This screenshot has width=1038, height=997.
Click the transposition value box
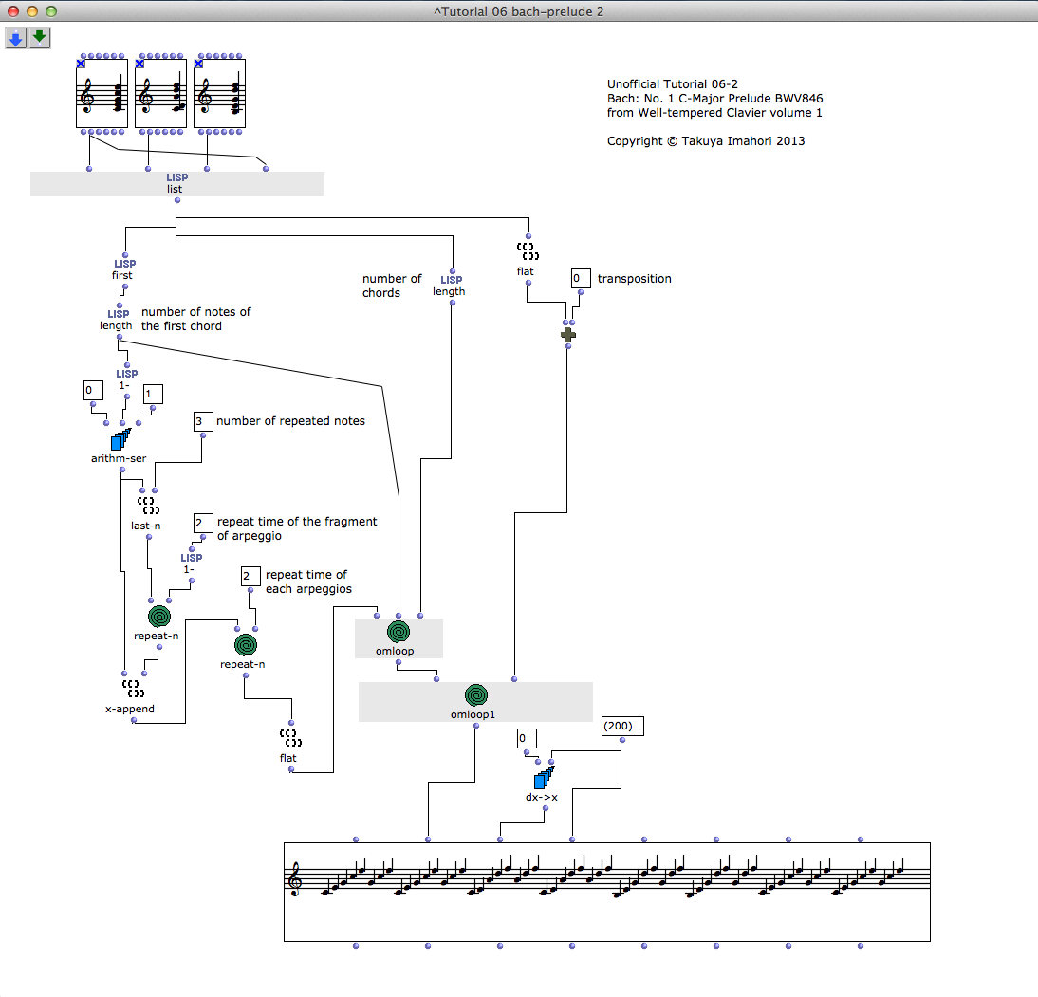coord(581,279)
